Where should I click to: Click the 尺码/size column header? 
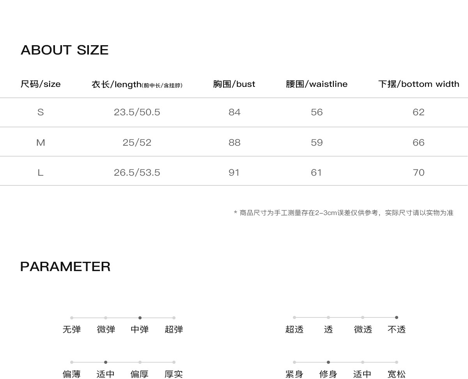pos(41,84)
